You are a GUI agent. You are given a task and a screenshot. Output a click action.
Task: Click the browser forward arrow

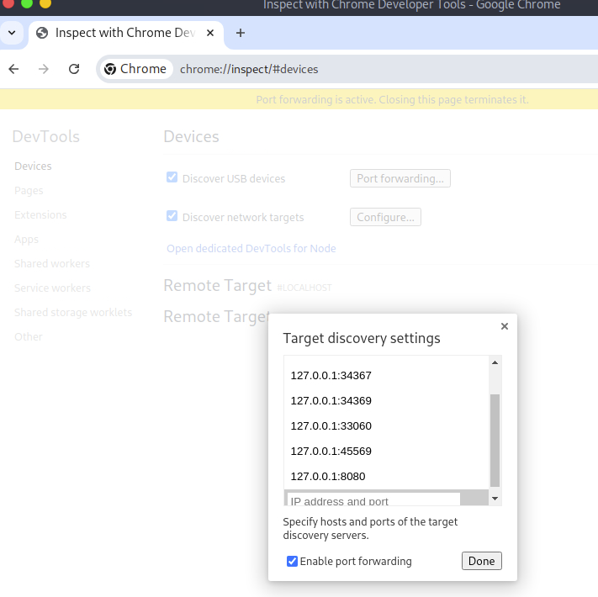coord(44,69)
